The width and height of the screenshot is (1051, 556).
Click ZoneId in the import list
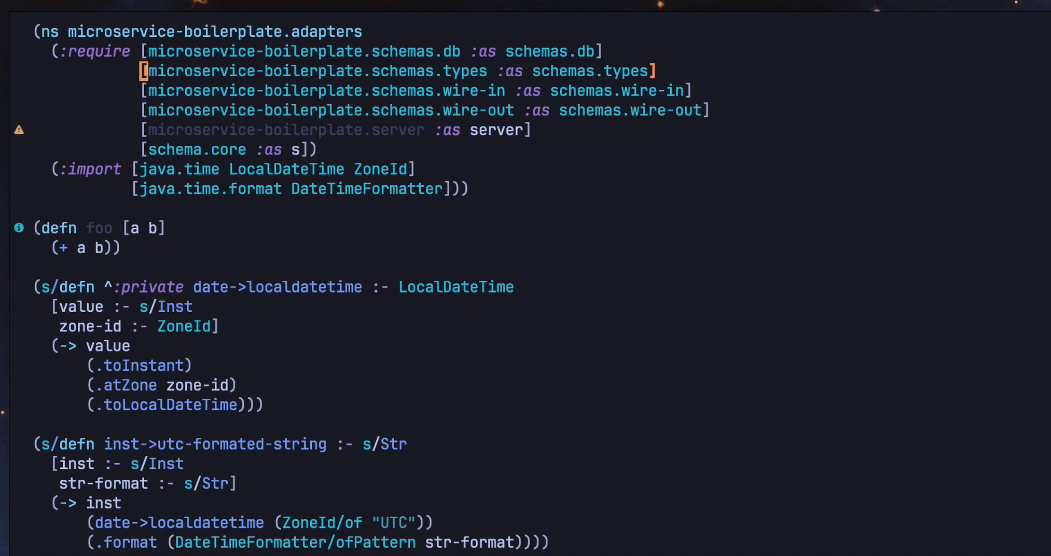coord(380,169)
